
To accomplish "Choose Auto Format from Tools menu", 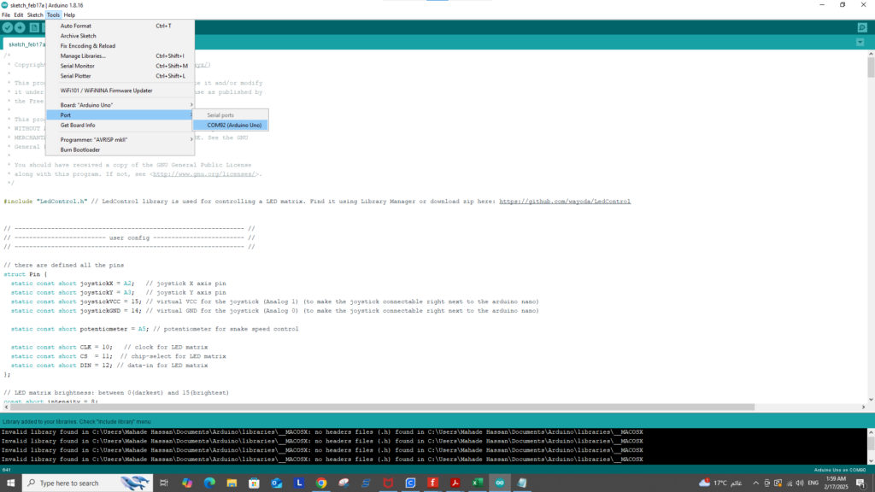I will pos(120,26).
